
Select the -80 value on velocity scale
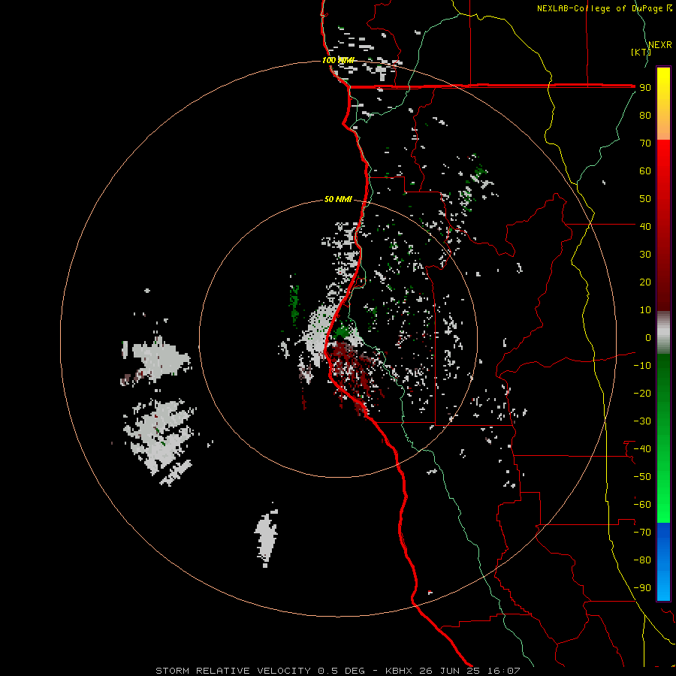pyautogui.click(x=642, y=560)
